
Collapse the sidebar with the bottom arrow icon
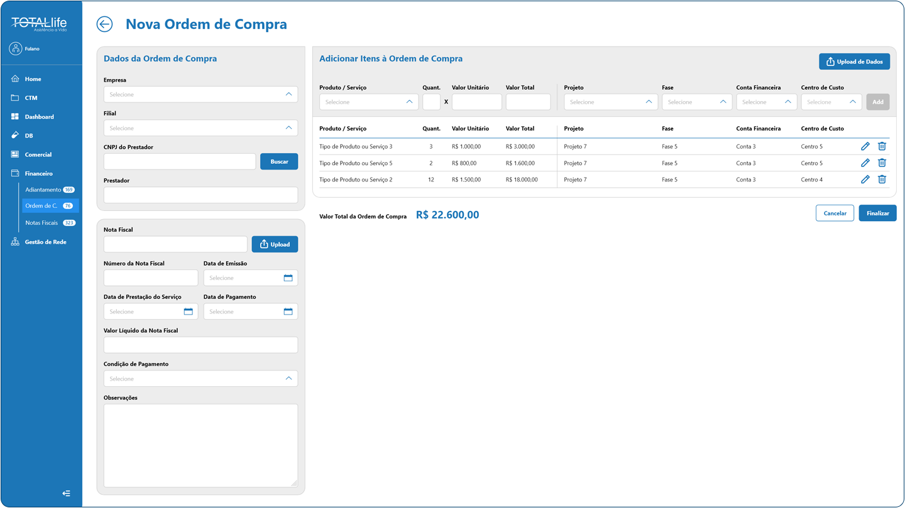[67, 494]
